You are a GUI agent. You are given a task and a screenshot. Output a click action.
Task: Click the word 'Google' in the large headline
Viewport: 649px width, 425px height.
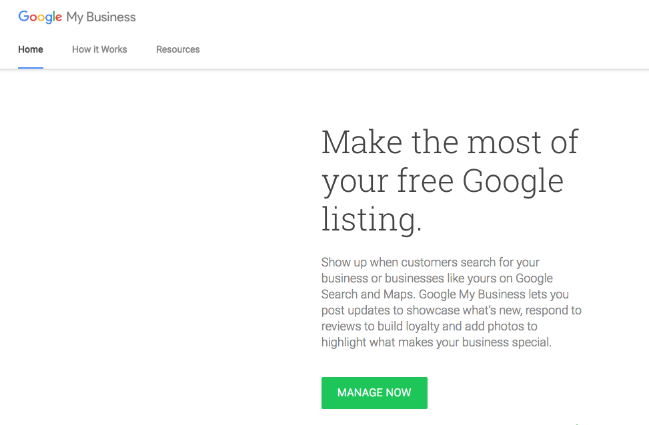(513, 181)
